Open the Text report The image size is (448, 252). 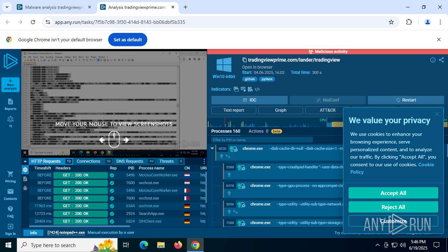coord(234,110)
